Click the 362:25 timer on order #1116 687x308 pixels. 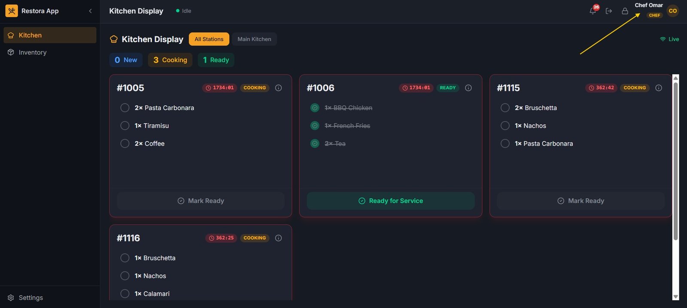pos(221,238)
